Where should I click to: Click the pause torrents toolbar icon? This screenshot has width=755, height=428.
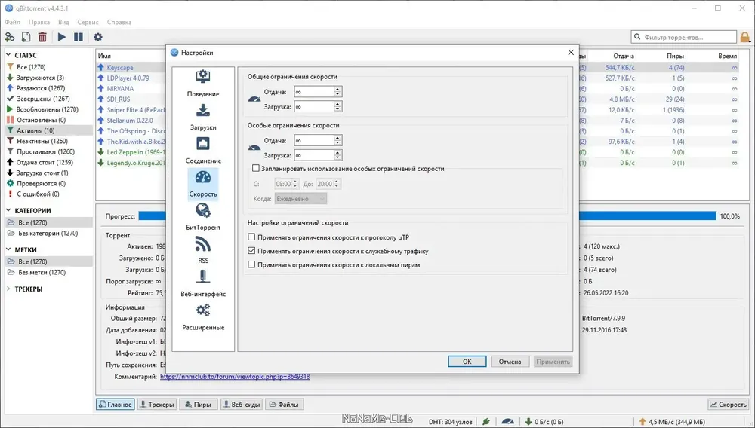(79, 37)
